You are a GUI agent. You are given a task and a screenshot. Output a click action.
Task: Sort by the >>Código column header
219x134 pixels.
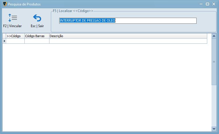[x=15, y=36]
